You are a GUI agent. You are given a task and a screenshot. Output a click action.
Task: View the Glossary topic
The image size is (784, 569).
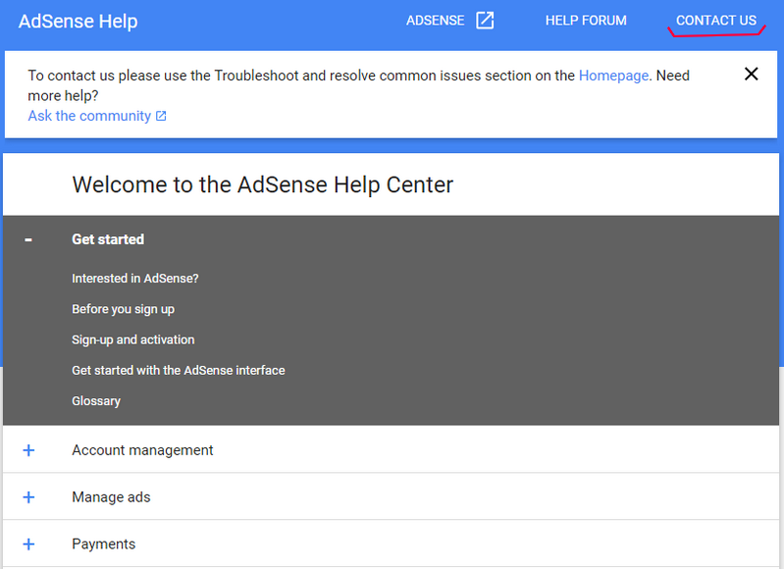click(96, 401)
